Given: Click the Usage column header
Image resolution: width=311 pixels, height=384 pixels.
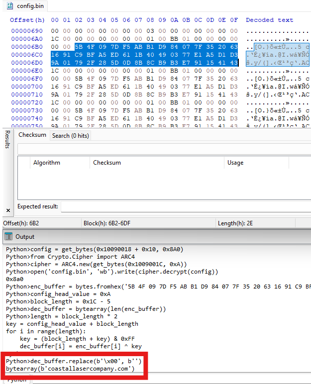Looking at the screenshot, I should coord(235,163).
